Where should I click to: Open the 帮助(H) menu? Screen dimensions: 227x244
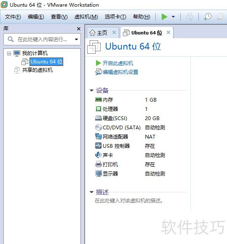(142, 17)
